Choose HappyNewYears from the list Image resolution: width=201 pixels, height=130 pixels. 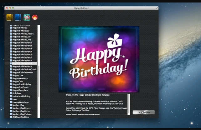[x=20, y=78]
